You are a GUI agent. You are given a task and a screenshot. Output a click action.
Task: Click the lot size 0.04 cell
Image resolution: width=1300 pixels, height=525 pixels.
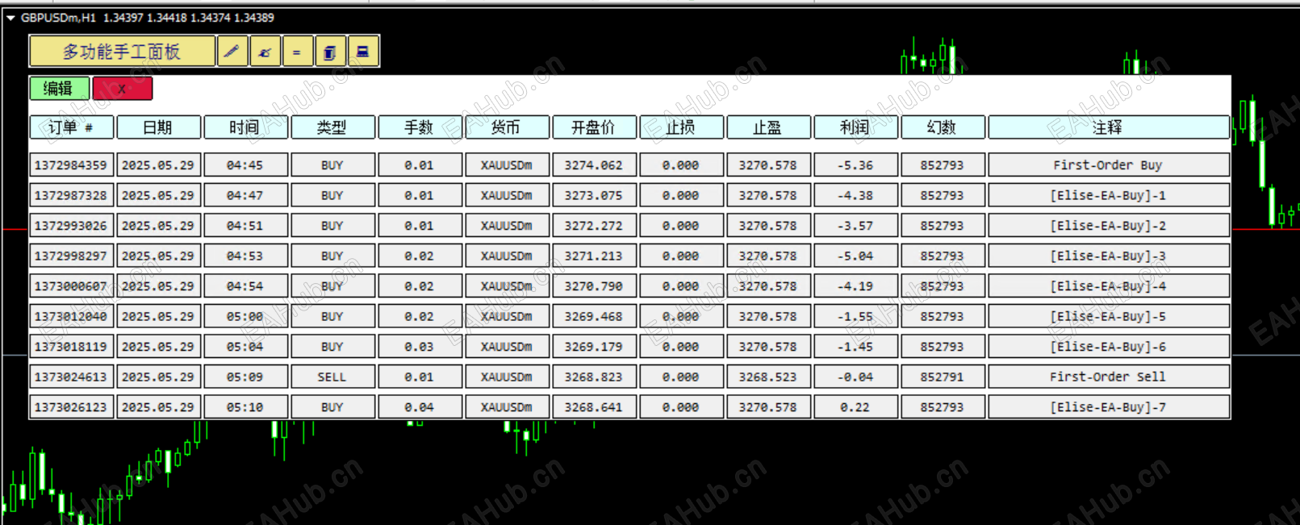point(420,407)
